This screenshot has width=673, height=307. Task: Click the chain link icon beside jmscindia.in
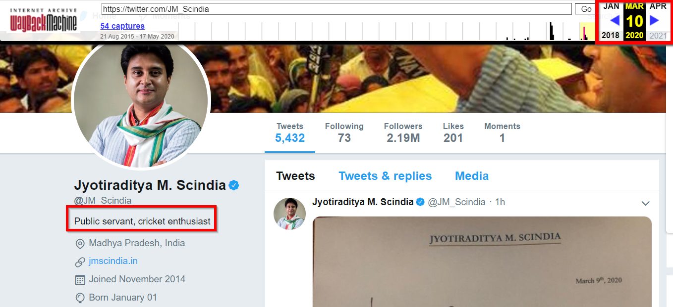point(80,262)
